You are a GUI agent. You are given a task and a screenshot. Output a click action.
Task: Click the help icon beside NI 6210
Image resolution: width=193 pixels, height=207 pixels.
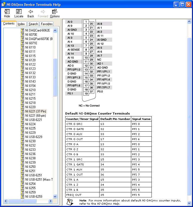pyautogui.click(x=22, y=90)
